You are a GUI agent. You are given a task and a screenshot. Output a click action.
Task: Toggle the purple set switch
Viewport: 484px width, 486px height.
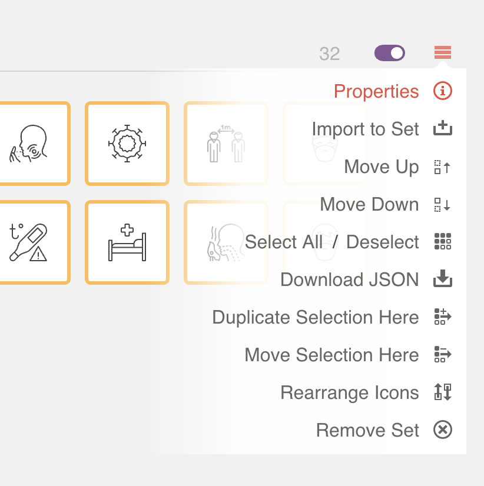point(390,53)
